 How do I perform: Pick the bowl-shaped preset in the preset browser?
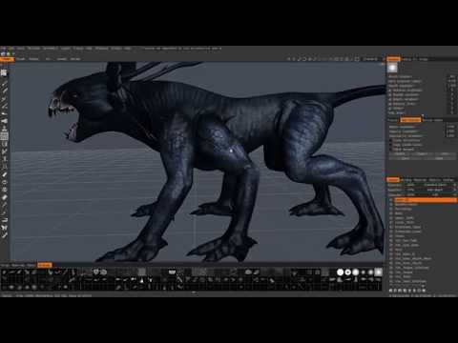point(172,272)
